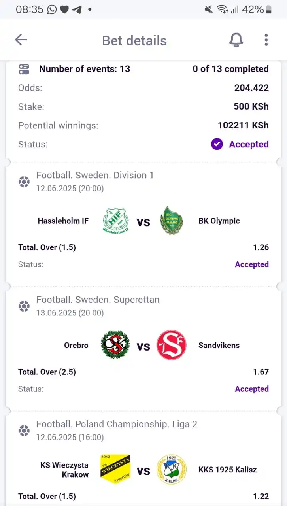The image size is (287, 506).
Task: Open the notification bell icon
Action: (x=236, y=40)
